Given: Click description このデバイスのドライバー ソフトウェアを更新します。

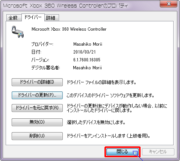Looking at the screenshot, I should coord(110,95).
